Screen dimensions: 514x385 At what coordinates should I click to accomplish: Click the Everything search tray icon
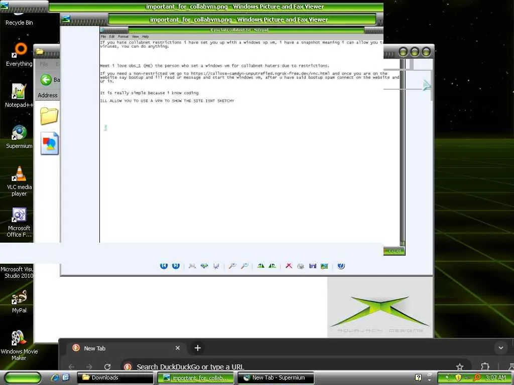point(477,377)
